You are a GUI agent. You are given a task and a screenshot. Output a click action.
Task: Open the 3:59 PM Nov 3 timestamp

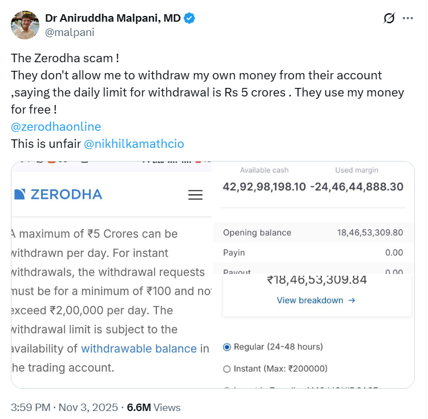[64, 408]
